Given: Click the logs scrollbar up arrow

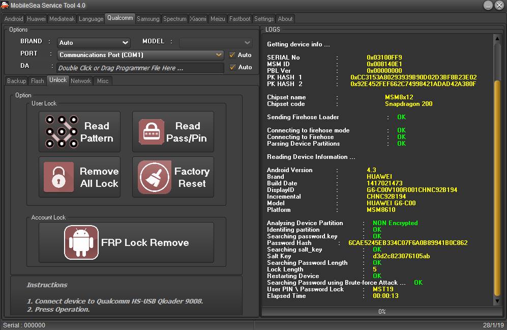Looking at the screenshot, I should (497, 39).
